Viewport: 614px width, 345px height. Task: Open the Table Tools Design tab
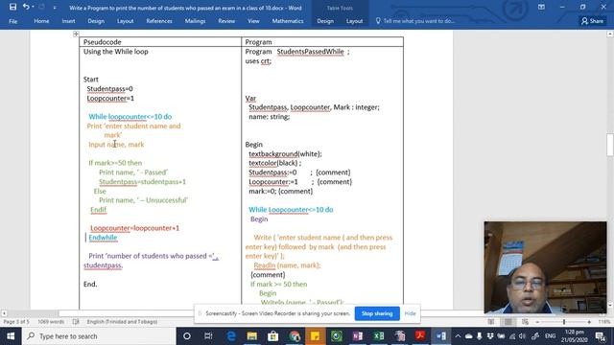pos(325,21)
